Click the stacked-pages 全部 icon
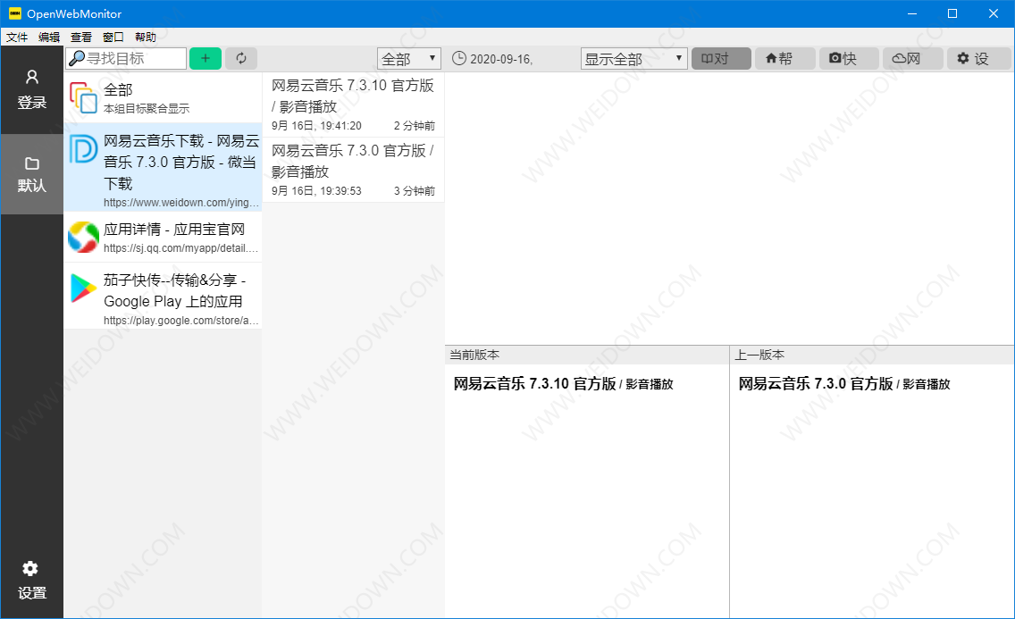 [x=83, y=97]
